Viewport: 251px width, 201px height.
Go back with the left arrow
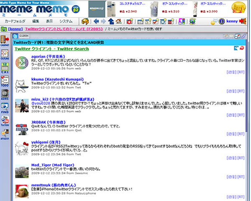coord(96,21)
